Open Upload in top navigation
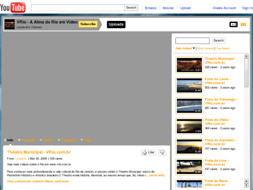 (185, 8)
